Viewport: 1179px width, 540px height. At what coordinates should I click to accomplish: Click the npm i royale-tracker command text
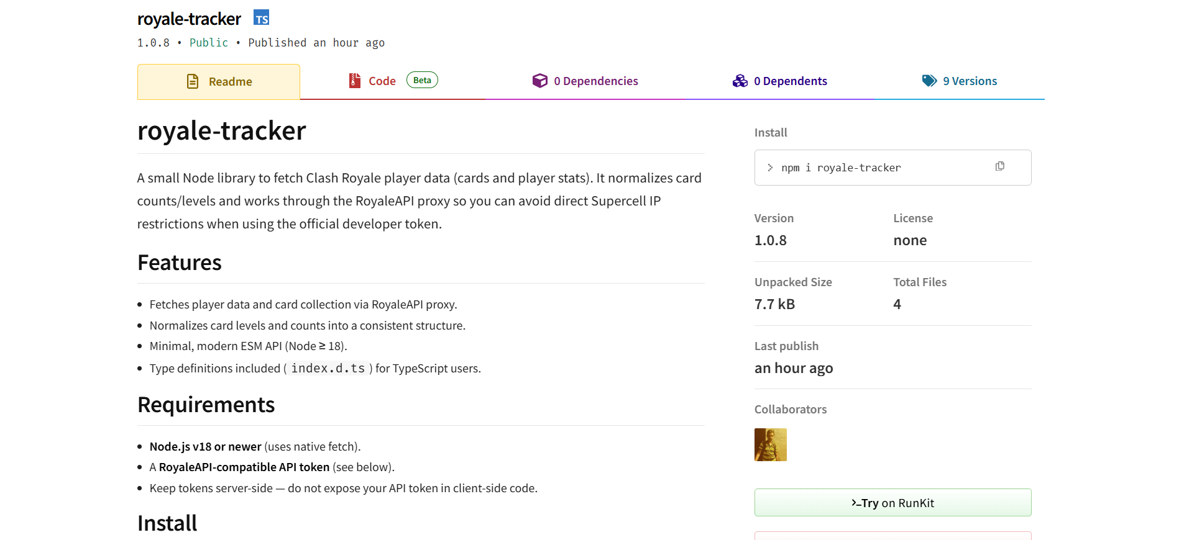click(841, 168)
